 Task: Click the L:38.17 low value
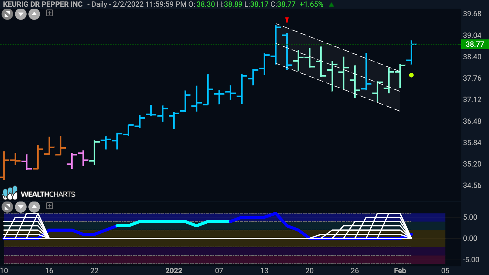point(256,4)
